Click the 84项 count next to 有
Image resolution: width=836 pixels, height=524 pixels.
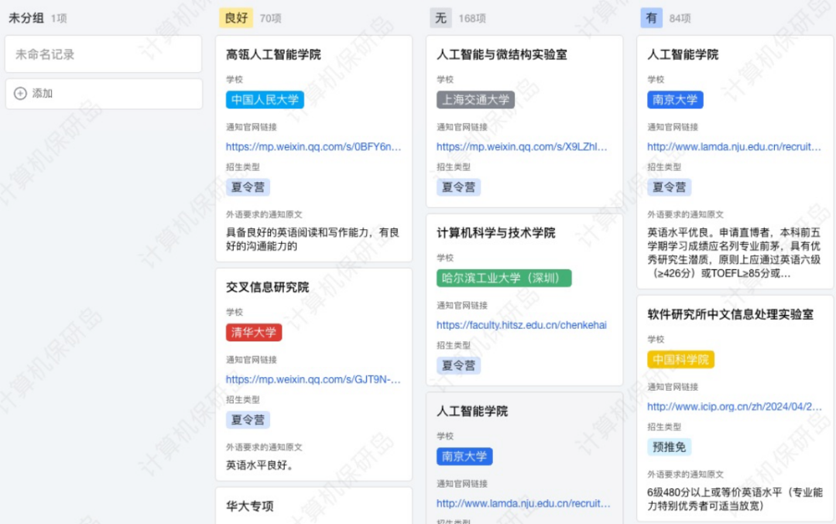click(x=680, y=19)
